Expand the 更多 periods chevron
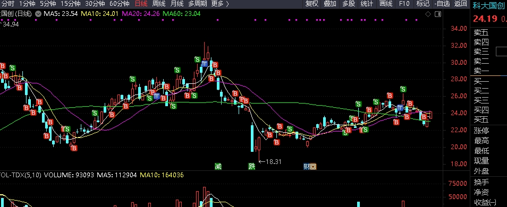 point(227,4)
